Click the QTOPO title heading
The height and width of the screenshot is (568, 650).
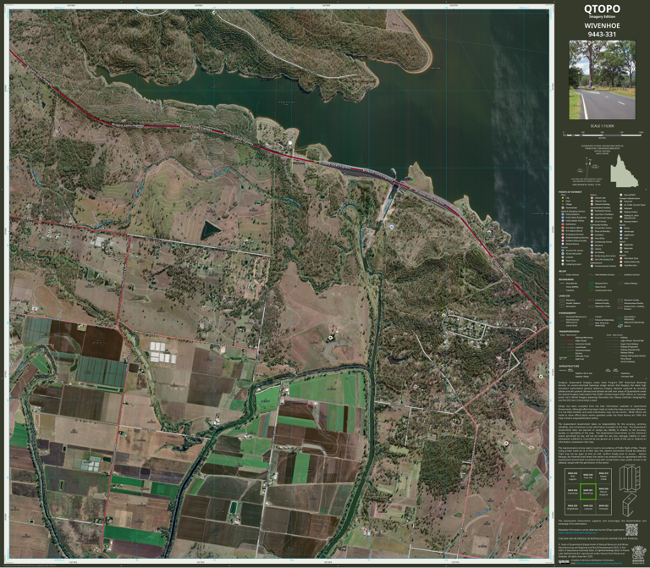pos(602,8)
